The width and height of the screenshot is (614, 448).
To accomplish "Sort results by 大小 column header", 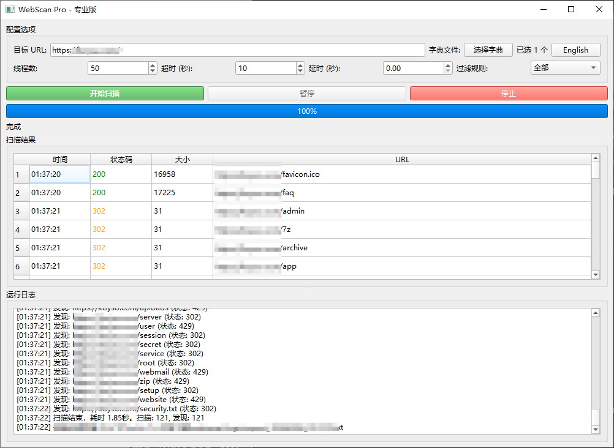I will pos(183,159).
